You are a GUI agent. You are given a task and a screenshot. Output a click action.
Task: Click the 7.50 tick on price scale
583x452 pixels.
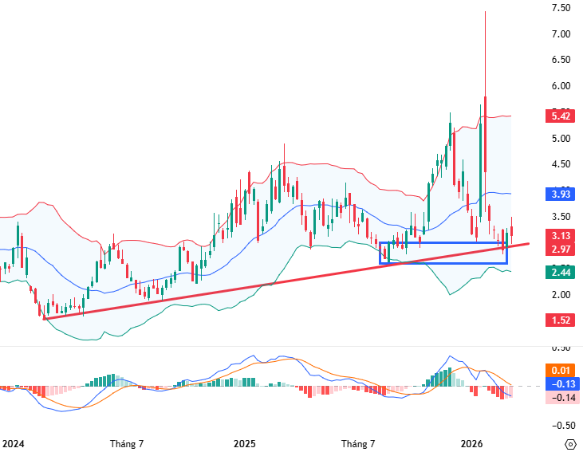[x=559, y=8]
